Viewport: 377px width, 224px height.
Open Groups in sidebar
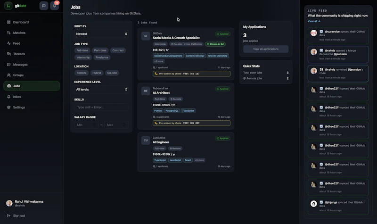tap(32, 75)
